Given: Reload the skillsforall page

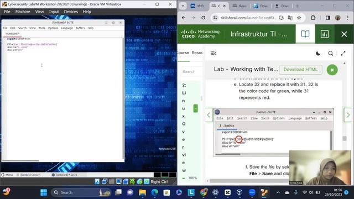Looking at the screenshot, I should click(203, 18).
